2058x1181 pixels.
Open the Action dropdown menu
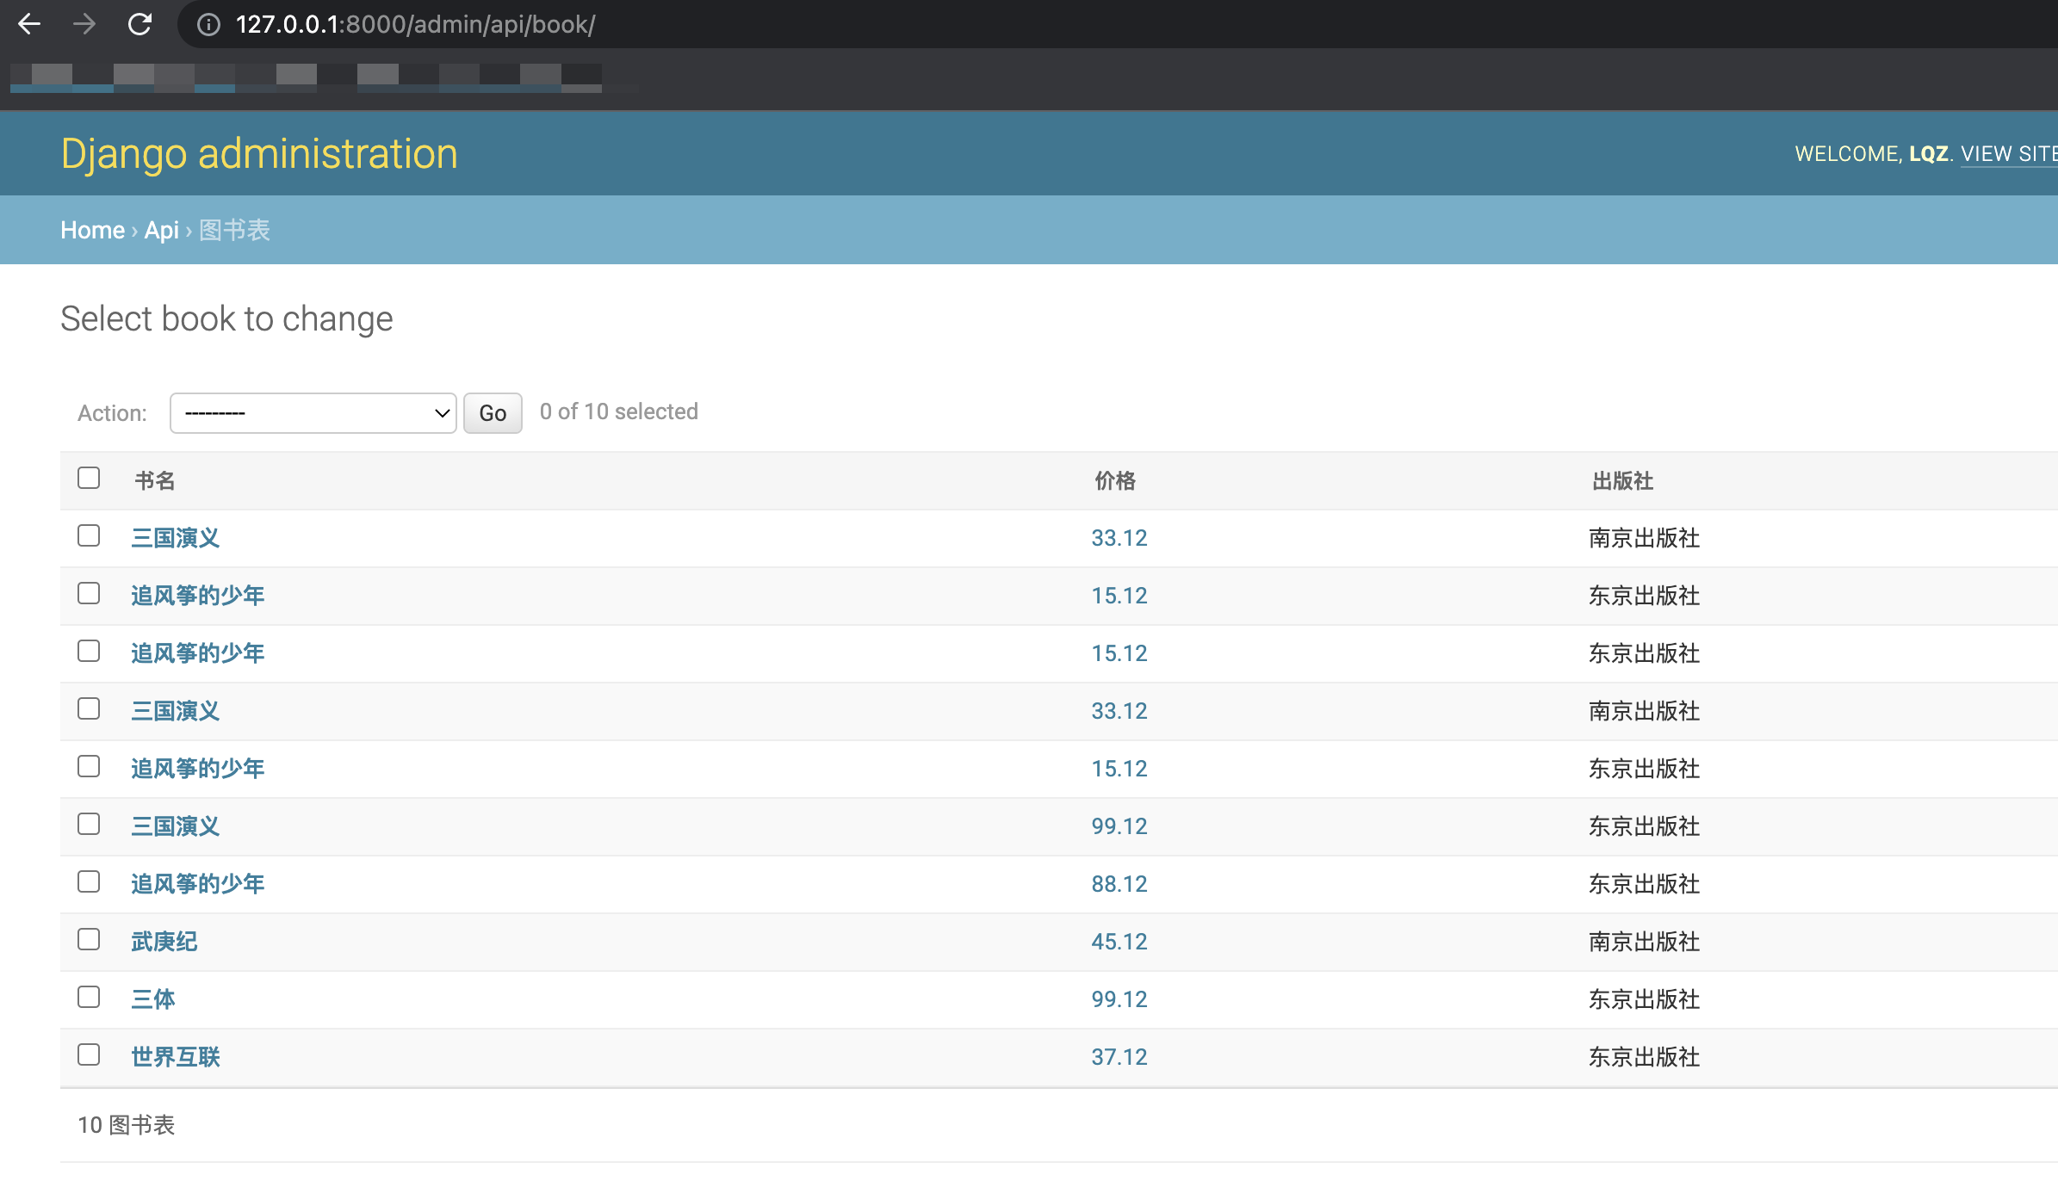click(x=313, y=413)
